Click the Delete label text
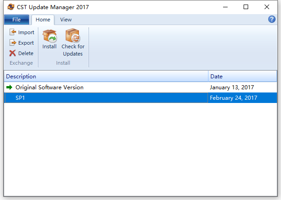 26,53
